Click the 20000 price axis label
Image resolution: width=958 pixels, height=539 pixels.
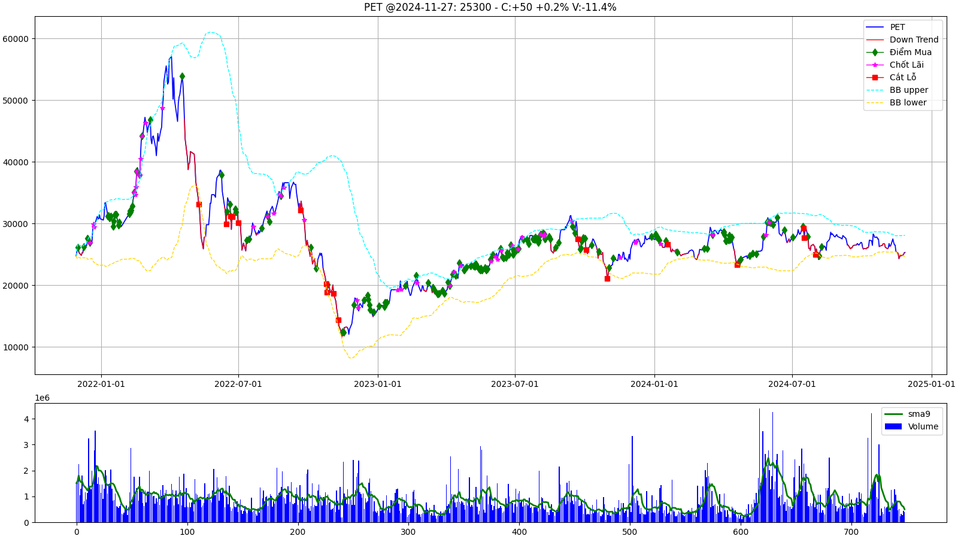tap(16, 286)
